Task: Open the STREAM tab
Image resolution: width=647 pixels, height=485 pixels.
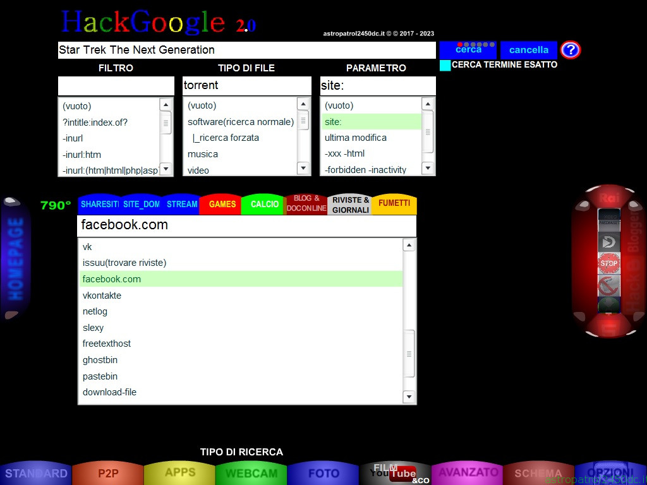Action: tap(181, 204)
